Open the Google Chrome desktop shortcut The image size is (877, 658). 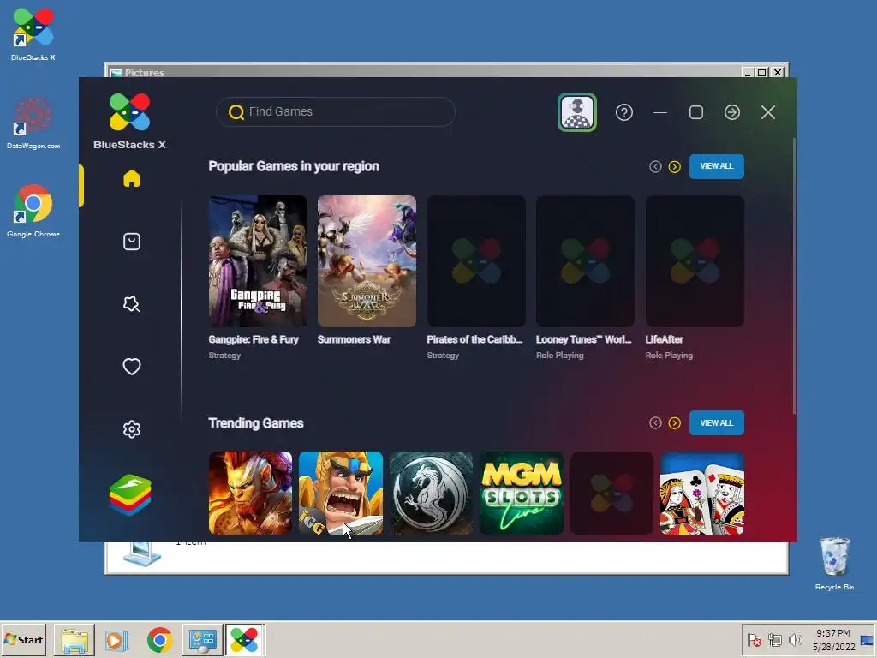33,211
